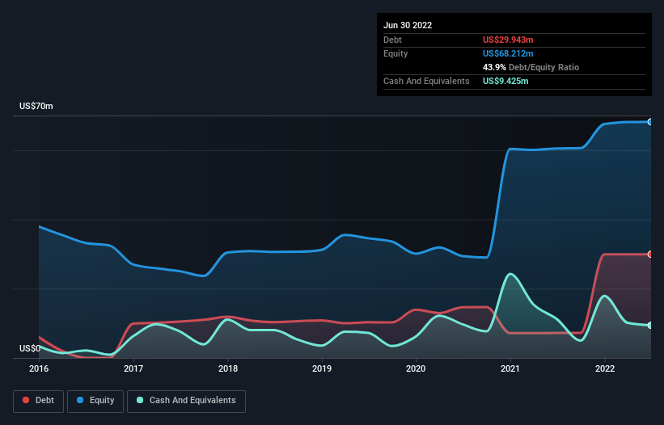
Task: Click the 43.9% Debt/Equity Ratio text
Action: pyautogui.click(x=531, y=67)
